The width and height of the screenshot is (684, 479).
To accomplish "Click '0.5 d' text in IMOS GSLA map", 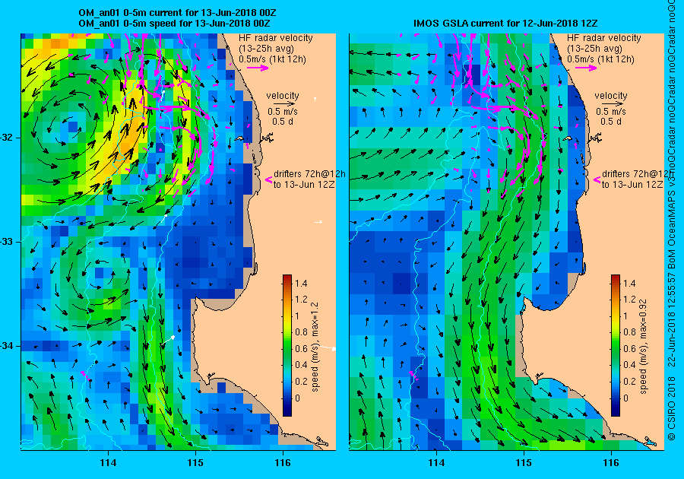I will tap(611, 122).
